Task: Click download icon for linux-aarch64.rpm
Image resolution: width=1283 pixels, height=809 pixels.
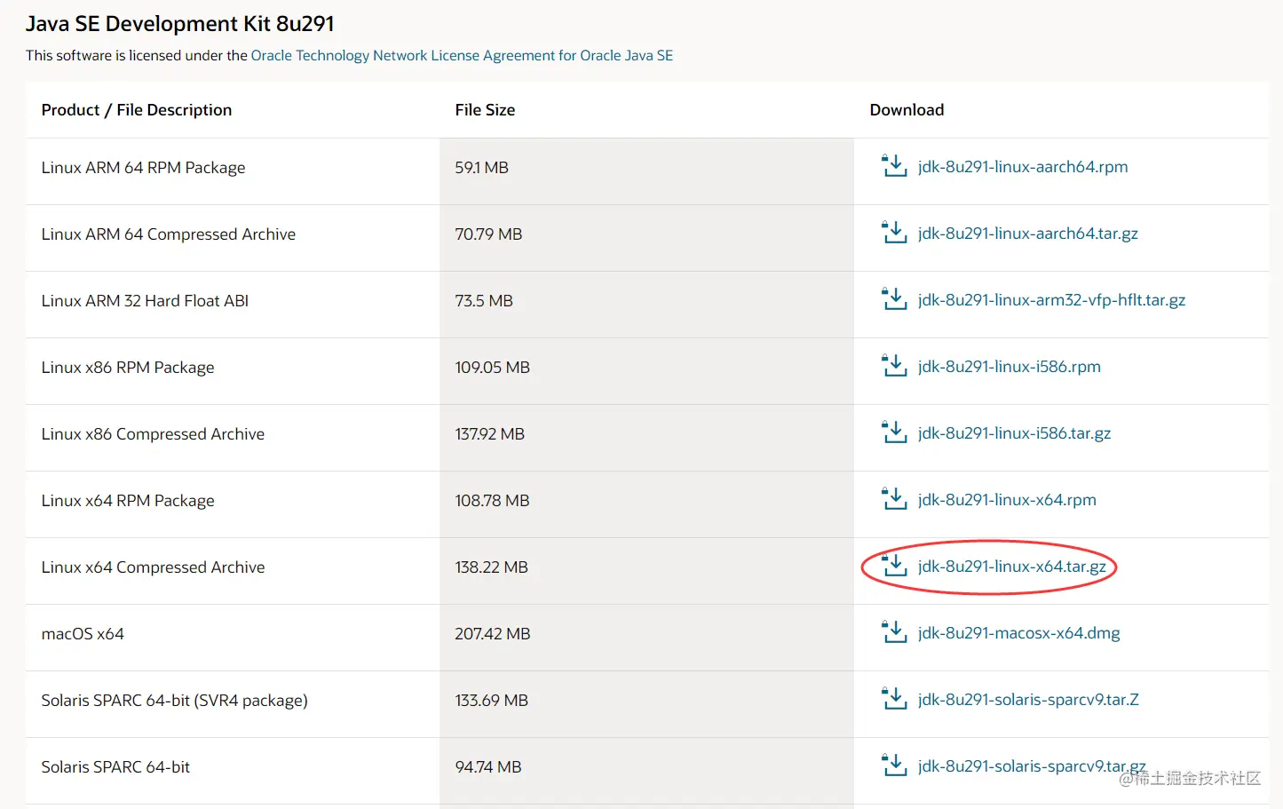Action: [893, 166]
